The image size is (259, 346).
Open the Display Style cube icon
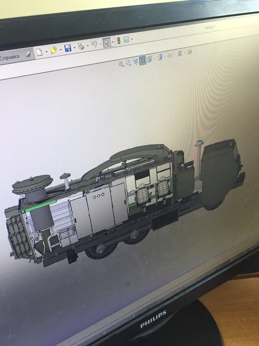[160, 57]
